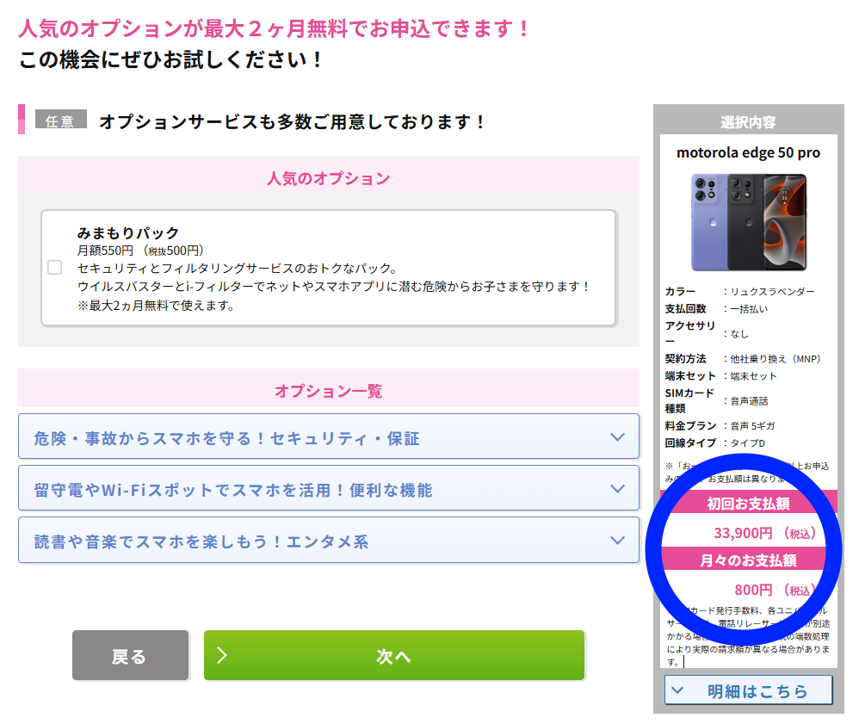Click the オプション一覧 header
Image resolution: width=859 pixels, height=724 pixels.
click(x=328, y=390)
